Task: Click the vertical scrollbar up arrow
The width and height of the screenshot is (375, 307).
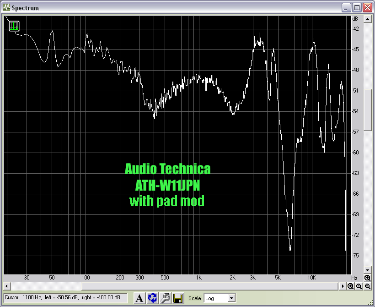Action: coord(367,19)
